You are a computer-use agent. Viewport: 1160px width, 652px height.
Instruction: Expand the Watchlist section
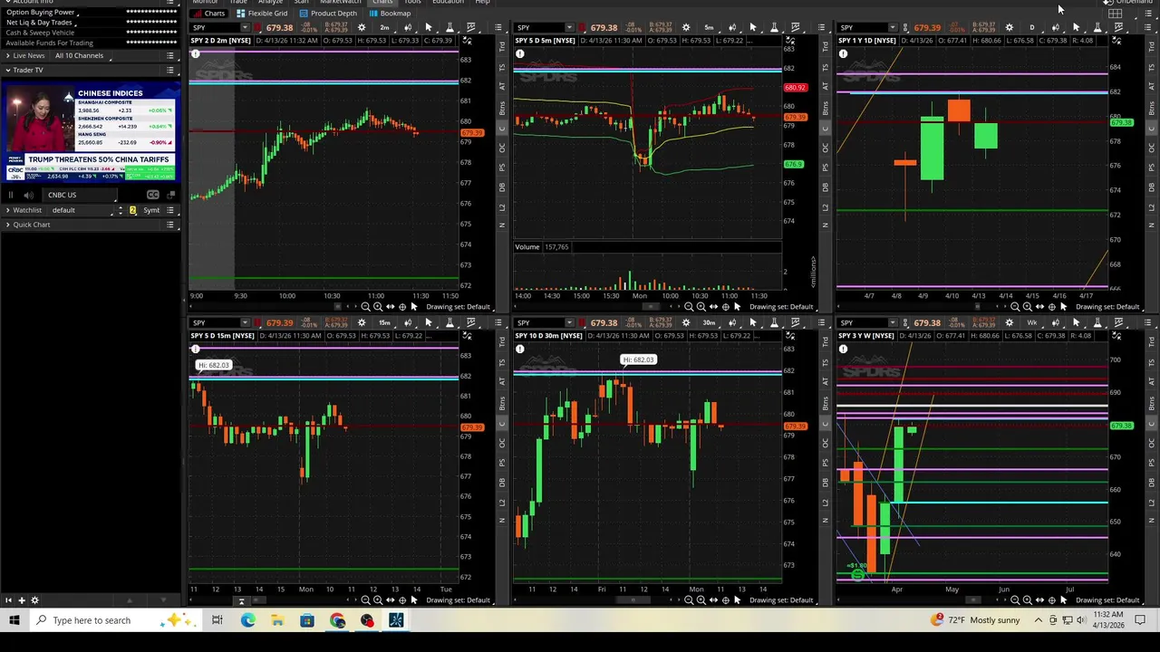click(x=7, y=210)
